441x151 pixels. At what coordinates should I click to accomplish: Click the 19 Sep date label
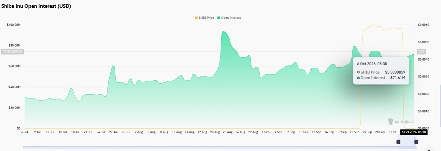(x=342, y=132)
